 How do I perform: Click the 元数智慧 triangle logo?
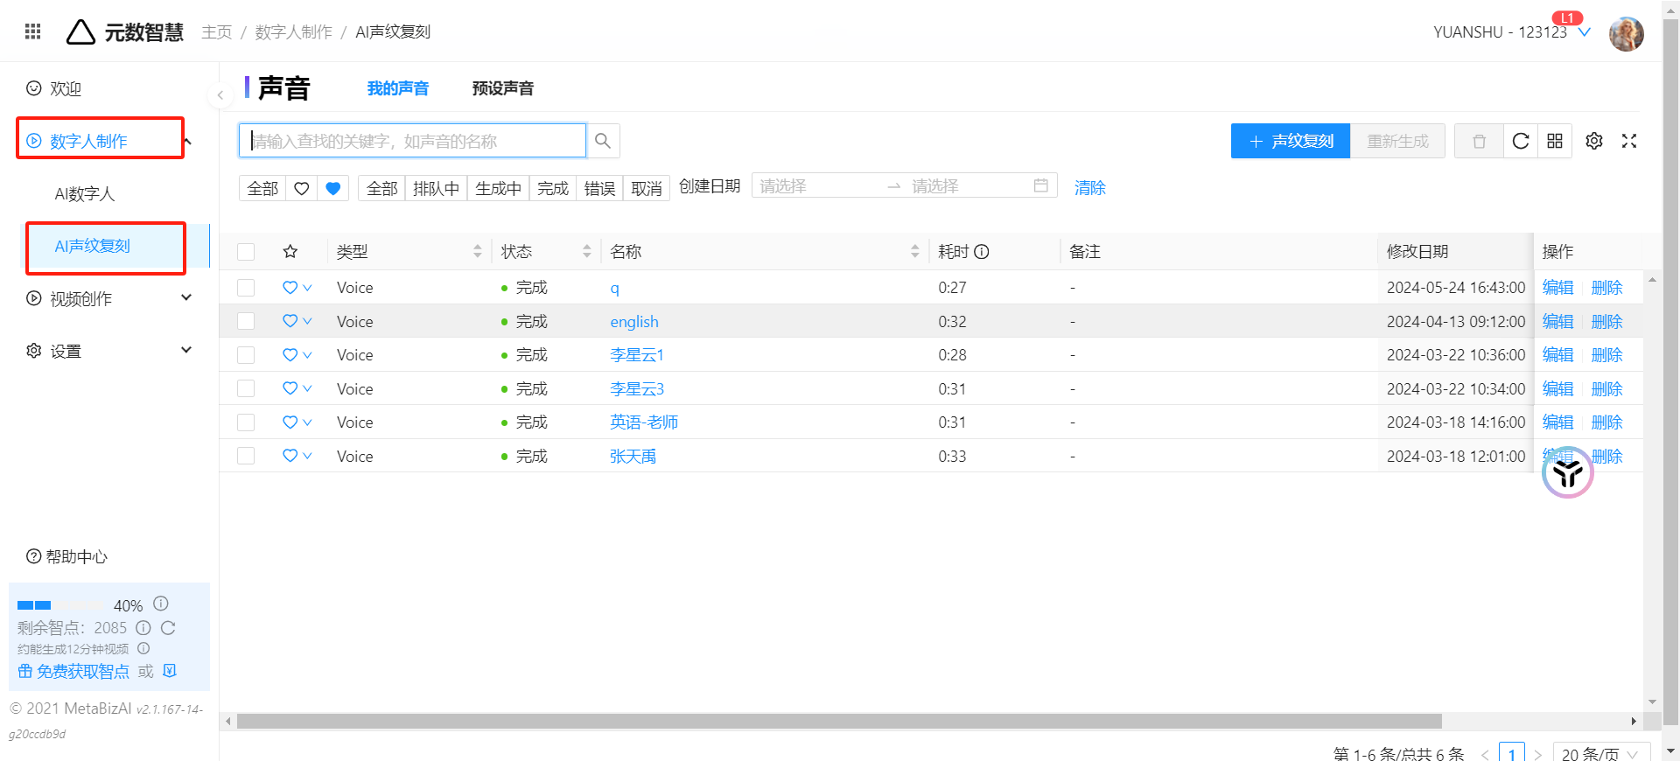[80, 32]
